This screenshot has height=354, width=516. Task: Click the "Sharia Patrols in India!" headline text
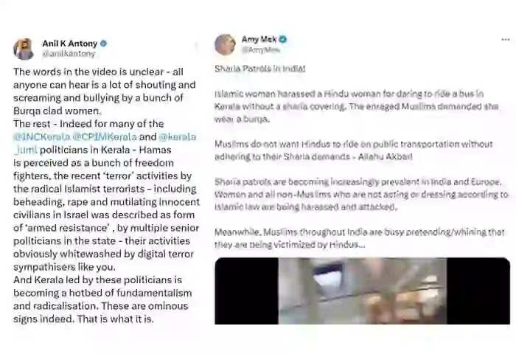[260, 69]
